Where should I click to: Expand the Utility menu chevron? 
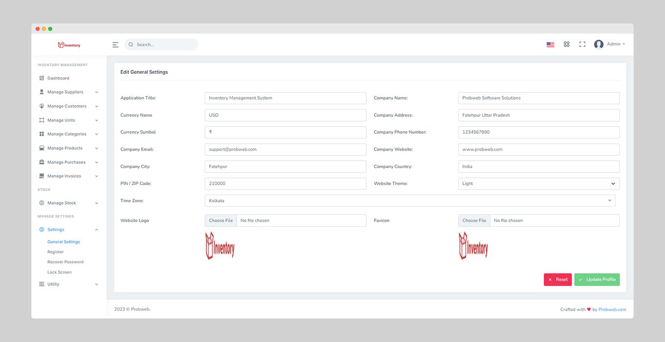pos(96,284)
